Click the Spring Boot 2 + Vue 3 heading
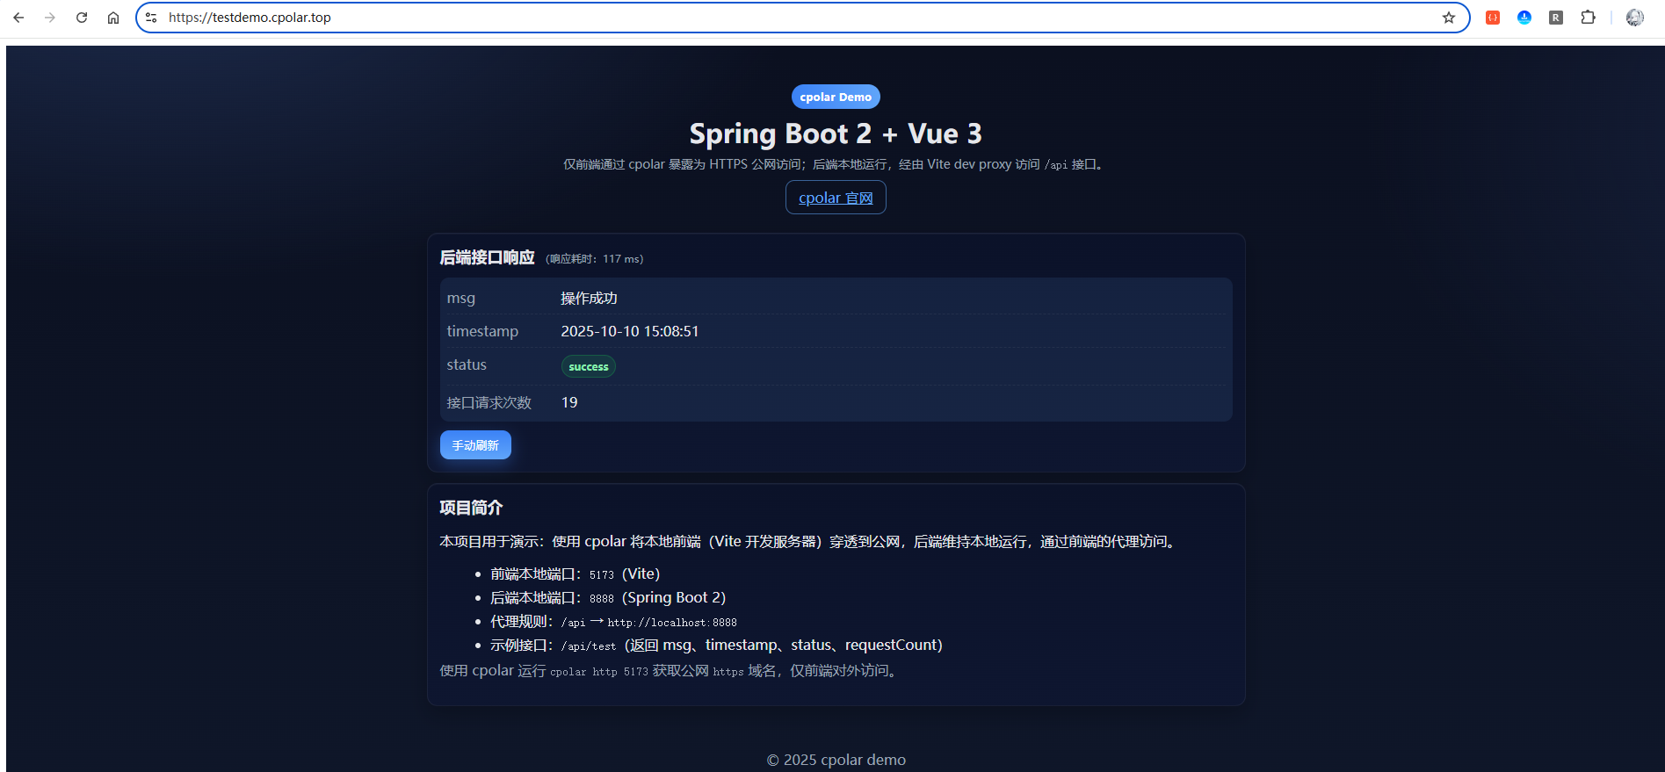The width and height of the screenshot is (1665, 772). (x=836, y=133)
